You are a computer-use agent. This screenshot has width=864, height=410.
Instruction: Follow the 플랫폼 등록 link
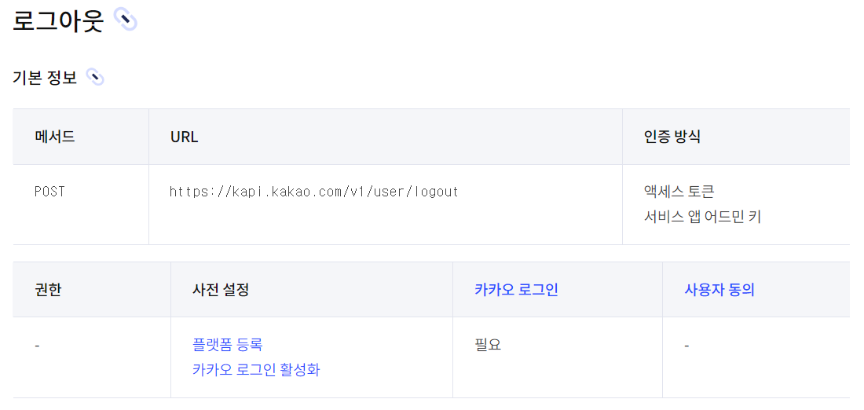point(228,345)
